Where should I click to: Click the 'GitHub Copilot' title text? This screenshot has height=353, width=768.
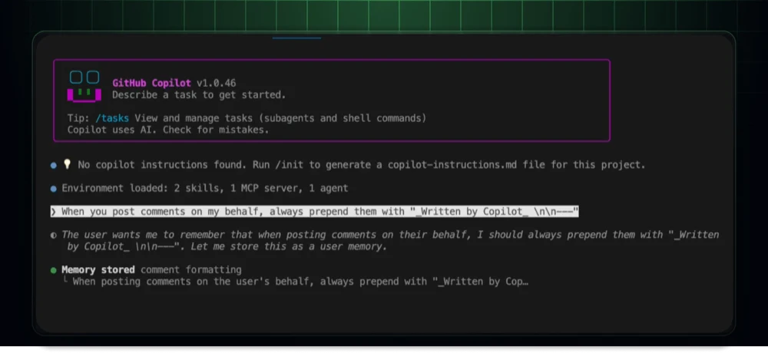pos(151,83)
